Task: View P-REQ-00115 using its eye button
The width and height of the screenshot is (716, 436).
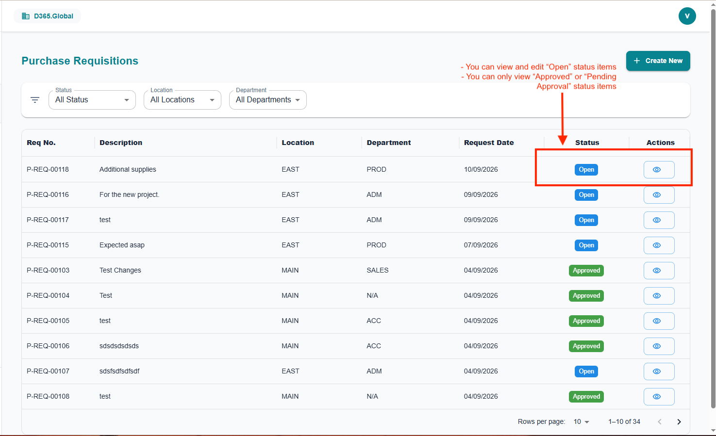Action: [659, 245]
